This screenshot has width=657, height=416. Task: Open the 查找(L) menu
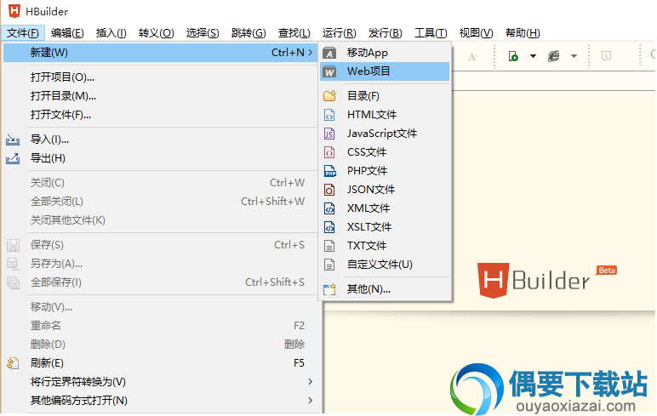pos(294,32)
